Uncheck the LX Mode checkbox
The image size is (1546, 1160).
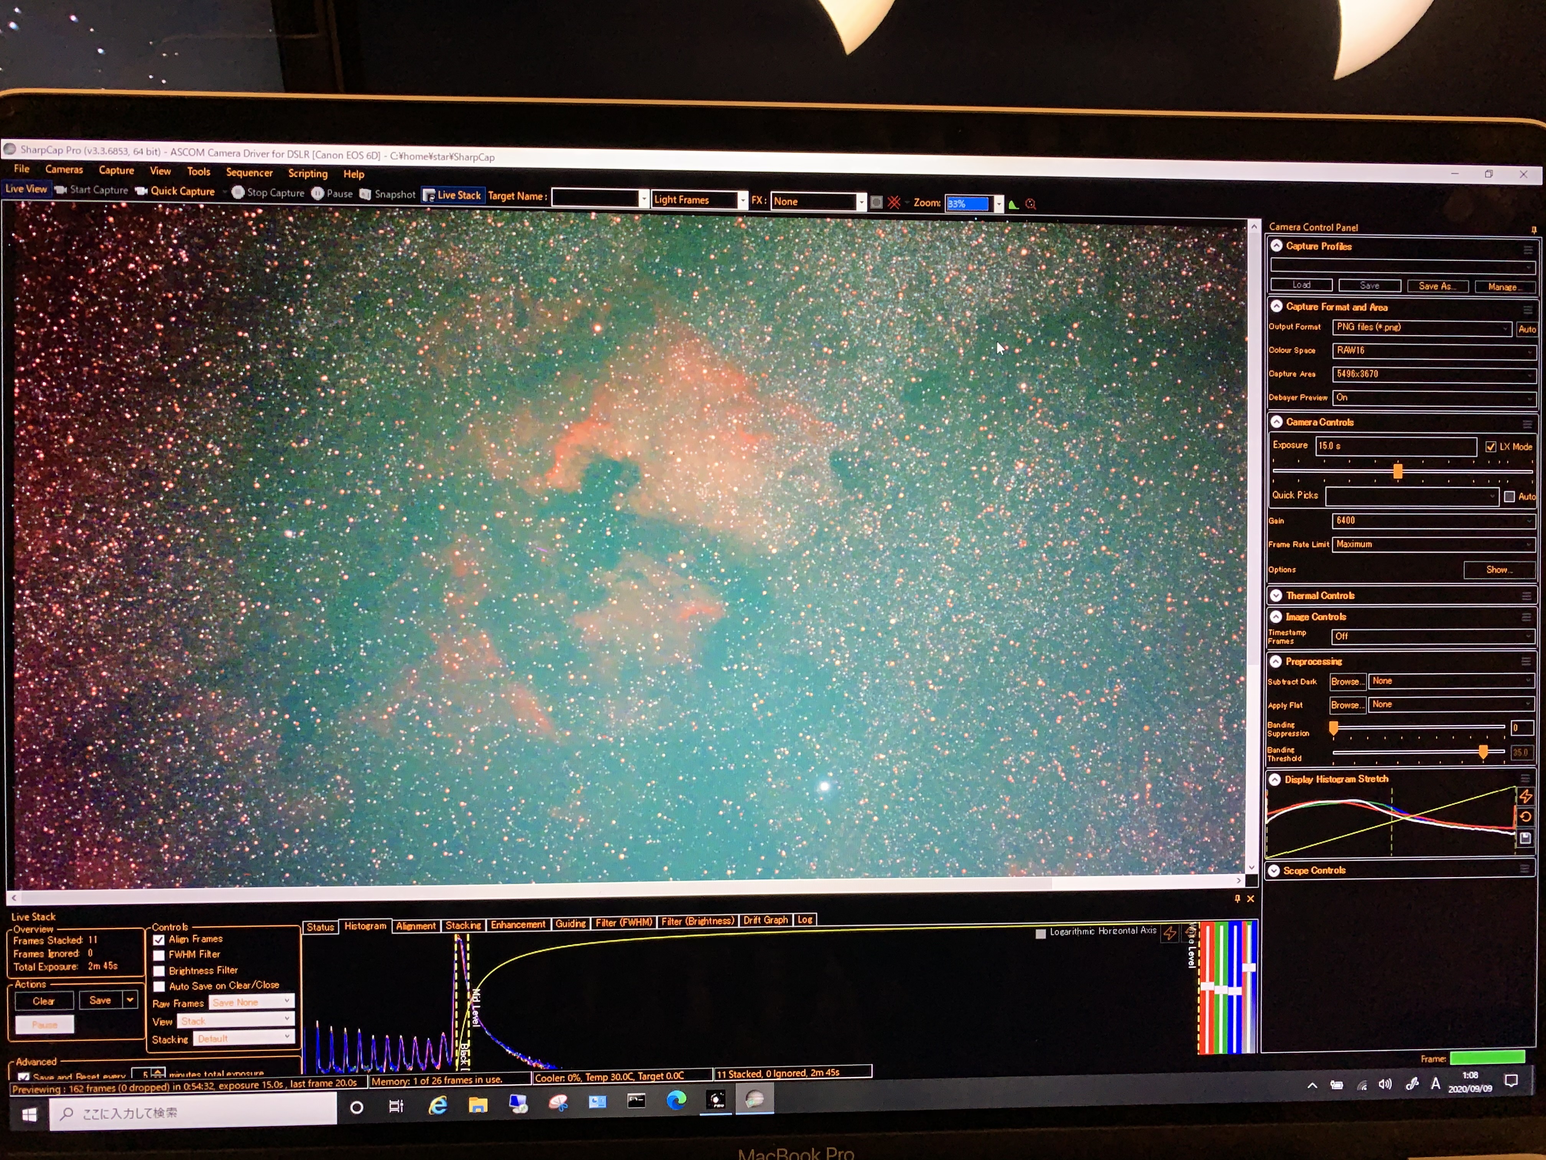1491,446
